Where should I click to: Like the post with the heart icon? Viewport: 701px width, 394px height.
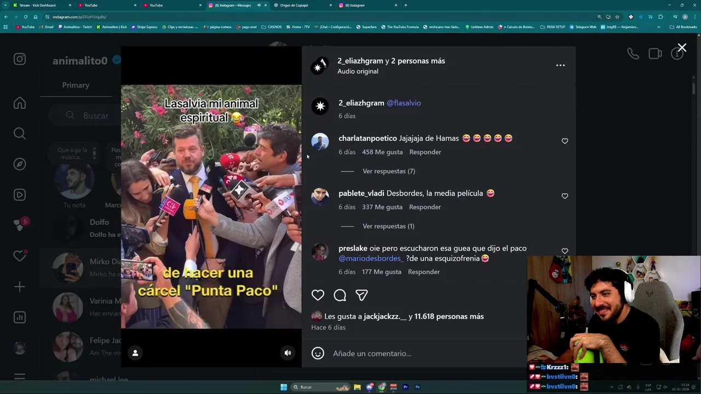coord(318,295)
